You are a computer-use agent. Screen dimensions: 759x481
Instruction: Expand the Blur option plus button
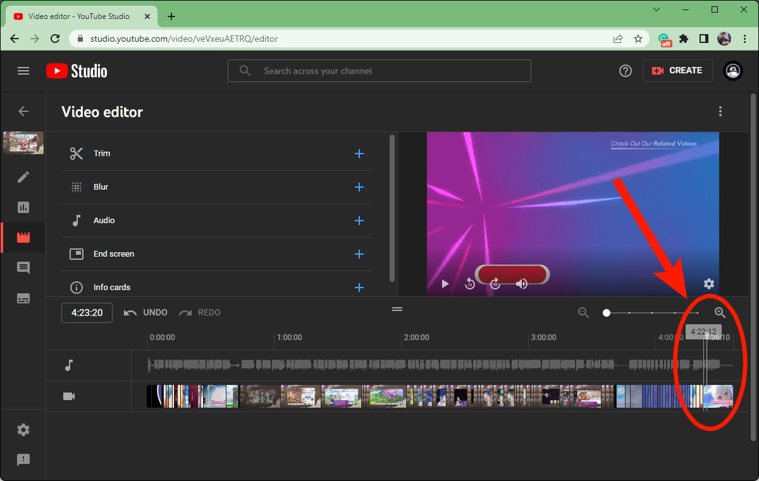[x=359, y=187]
